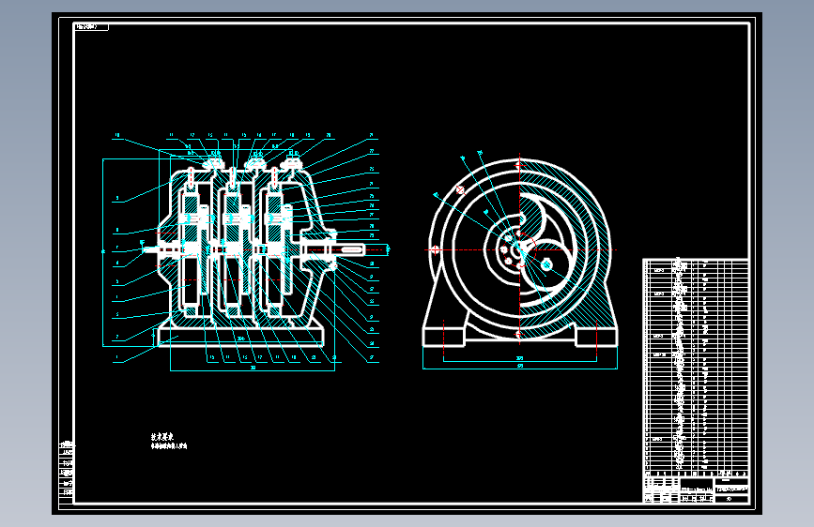814x527 pixels.
Task: Click the note line under the 技术要求 heading
Action: pyautogui.click(x=169, y=446)
